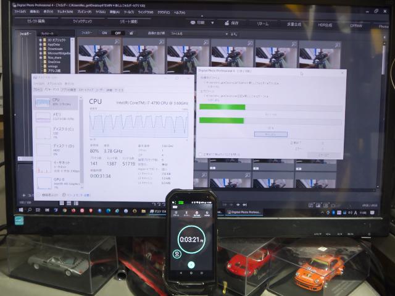Click 簡易表示 at the bottom of Task Manager
This screenshot has width=395, height=296.
48,195
